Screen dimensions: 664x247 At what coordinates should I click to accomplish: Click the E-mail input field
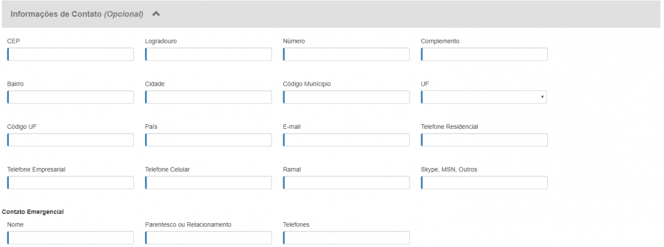pyautogui.click(x=346, y=140)
